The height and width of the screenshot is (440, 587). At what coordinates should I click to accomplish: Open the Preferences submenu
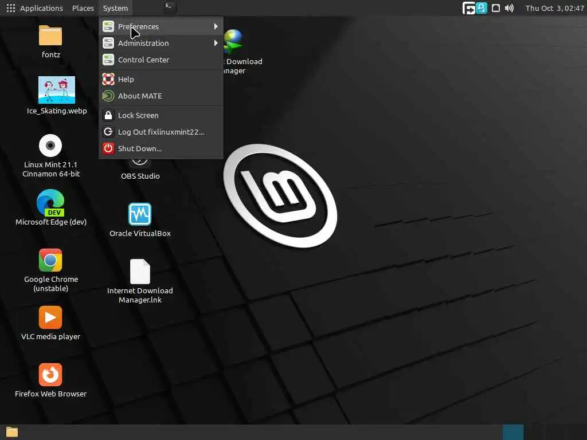161,26
